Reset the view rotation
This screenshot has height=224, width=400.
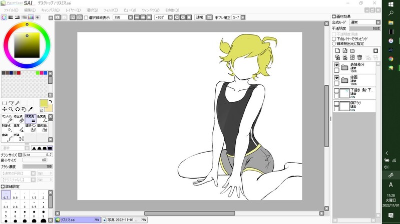[x=189, y=17]
